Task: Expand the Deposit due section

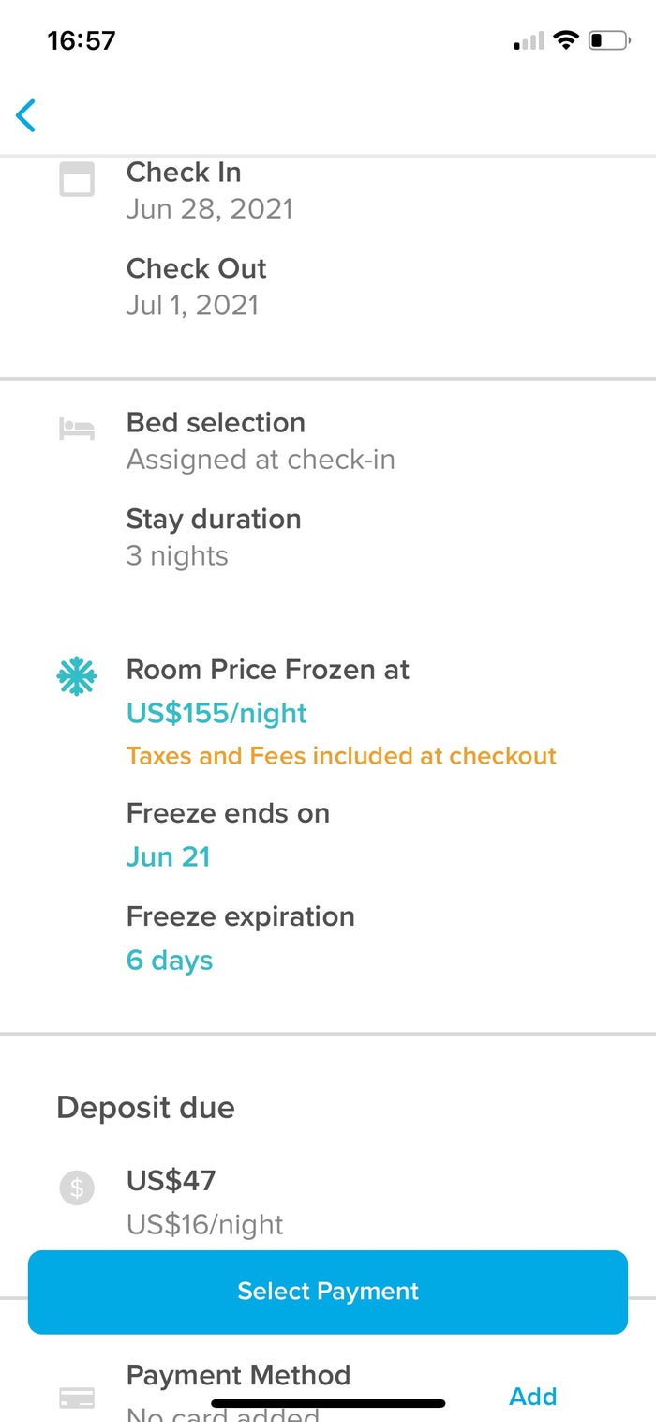Action: click(145, 1107)
